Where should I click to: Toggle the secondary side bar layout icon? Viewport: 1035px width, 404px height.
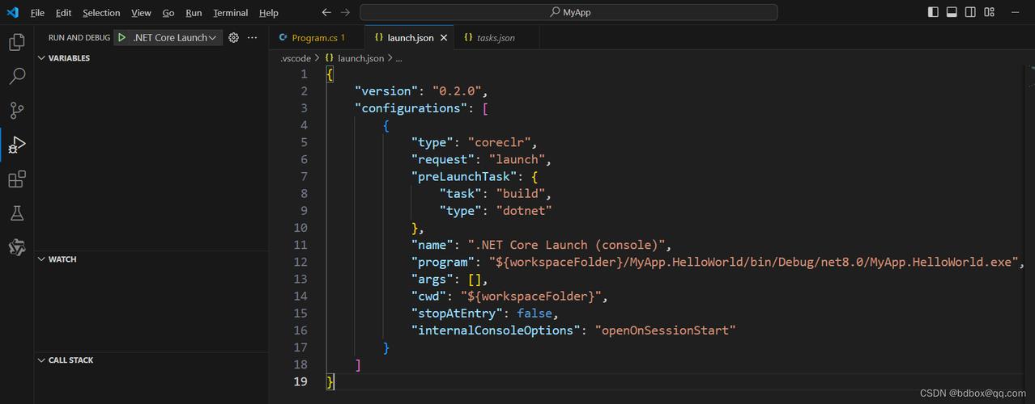coord(970,12)
